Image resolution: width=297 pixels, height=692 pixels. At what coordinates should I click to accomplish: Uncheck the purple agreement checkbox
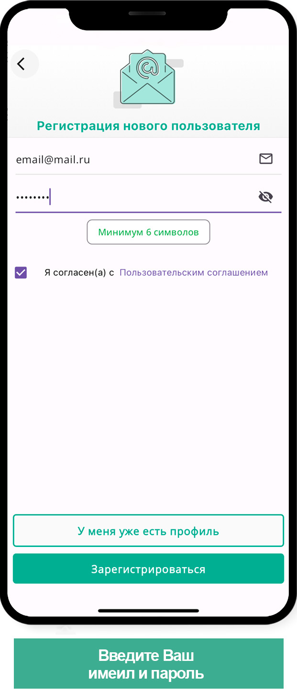21,273
